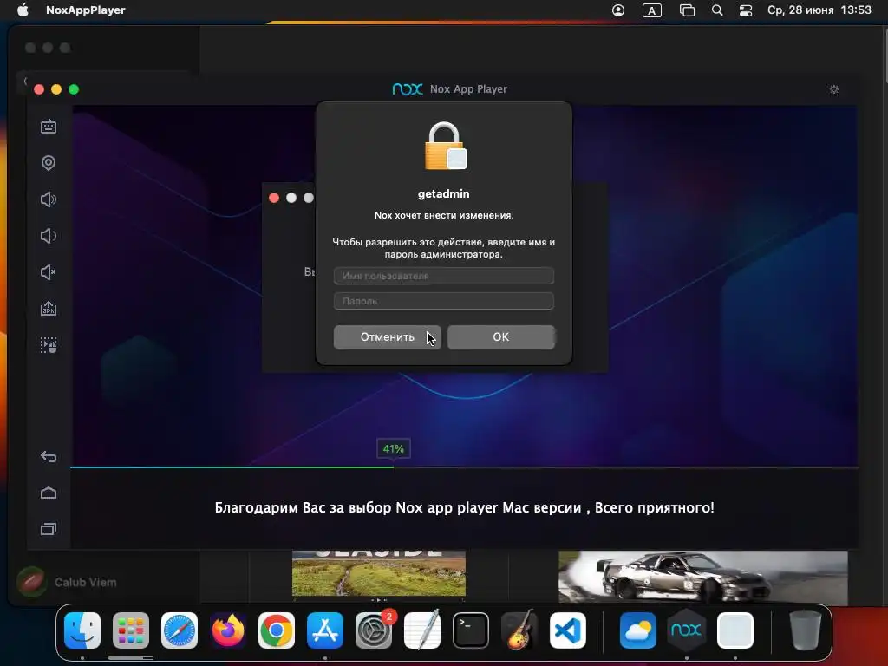
Task: Focus the username (Имя пользователя) field
Action: [443, 276]
